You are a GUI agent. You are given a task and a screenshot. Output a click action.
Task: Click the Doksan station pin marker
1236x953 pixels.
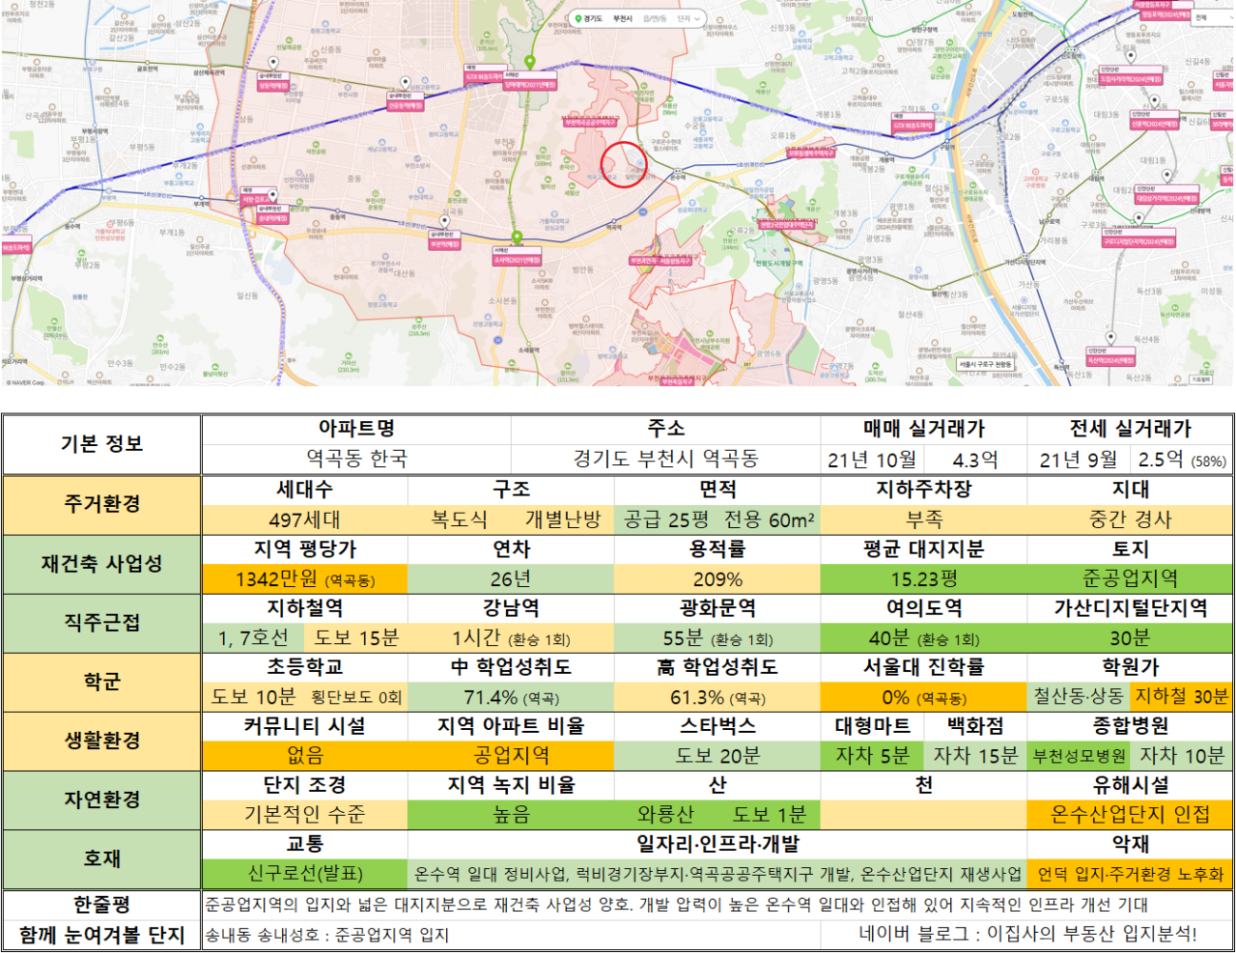(x=1110, y=339)
